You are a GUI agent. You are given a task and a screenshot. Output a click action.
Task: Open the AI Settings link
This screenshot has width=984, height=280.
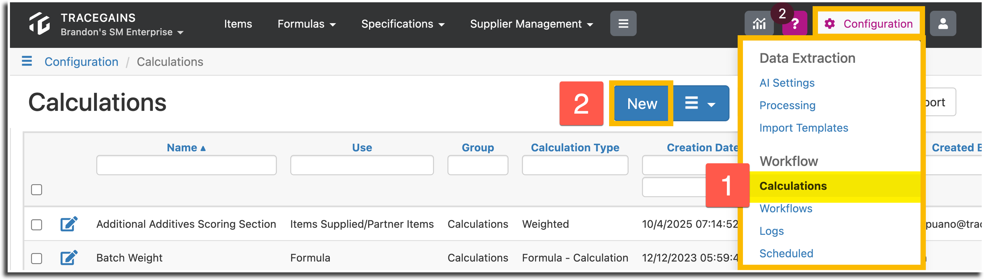[x=787, y=83]
